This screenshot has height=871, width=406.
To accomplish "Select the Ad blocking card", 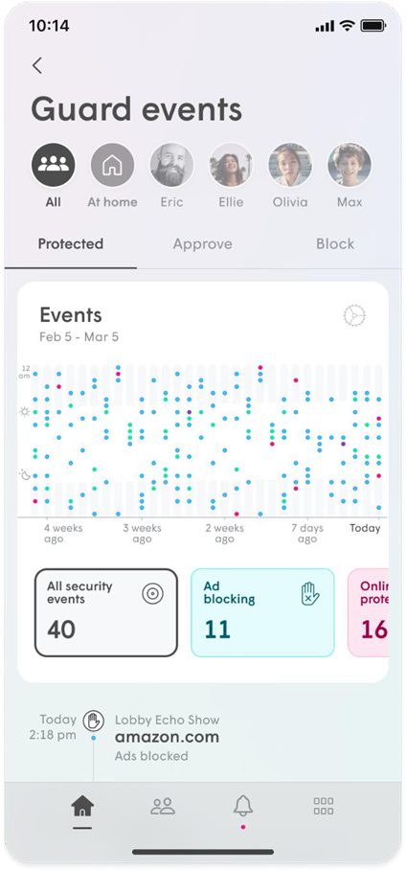I will [262, 612].
